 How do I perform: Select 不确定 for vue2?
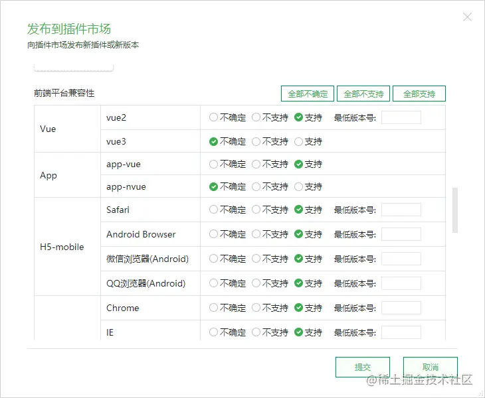[x=213, y=117]
